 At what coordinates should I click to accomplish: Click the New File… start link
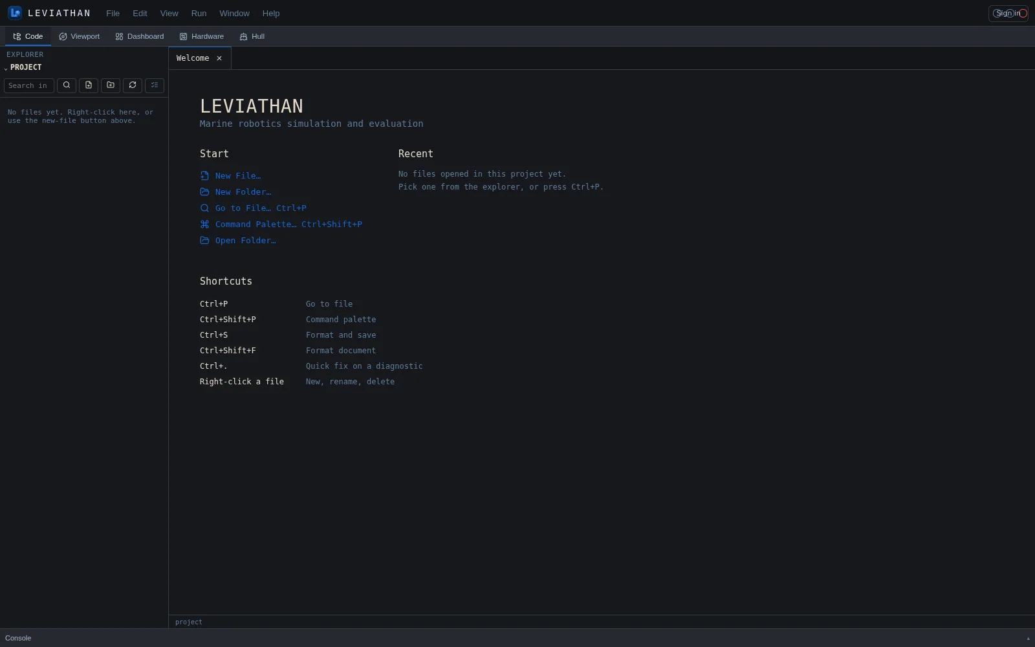click(x=231, y=175)
